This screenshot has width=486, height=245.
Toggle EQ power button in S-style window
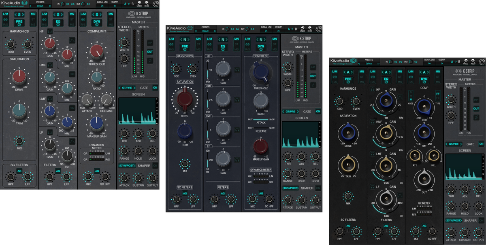point(58,23)
